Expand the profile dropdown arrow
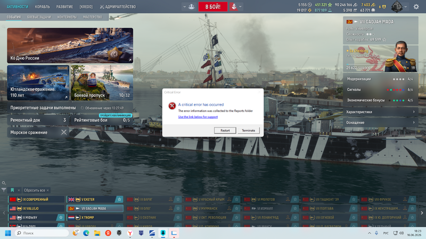Viewport: 426px width, 239px height. 405,7
